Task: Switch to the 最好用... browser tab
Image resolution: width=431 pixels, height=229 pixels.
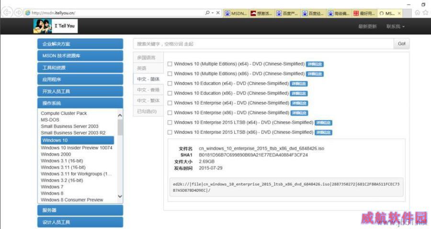Action: pos(364,13)
